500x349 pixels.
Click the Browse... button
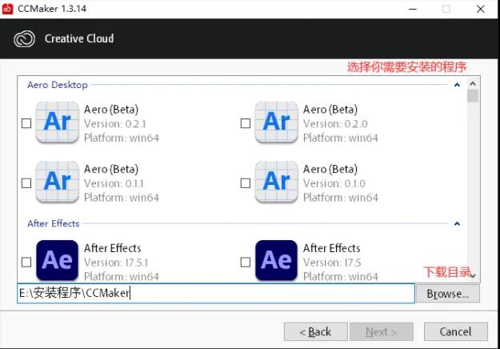[448, 294]
